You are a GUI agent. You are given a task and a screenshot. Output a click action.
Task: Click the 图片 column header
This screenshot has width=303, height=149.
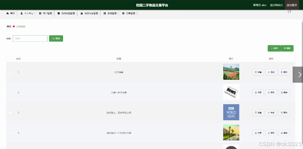pos(231,59)
